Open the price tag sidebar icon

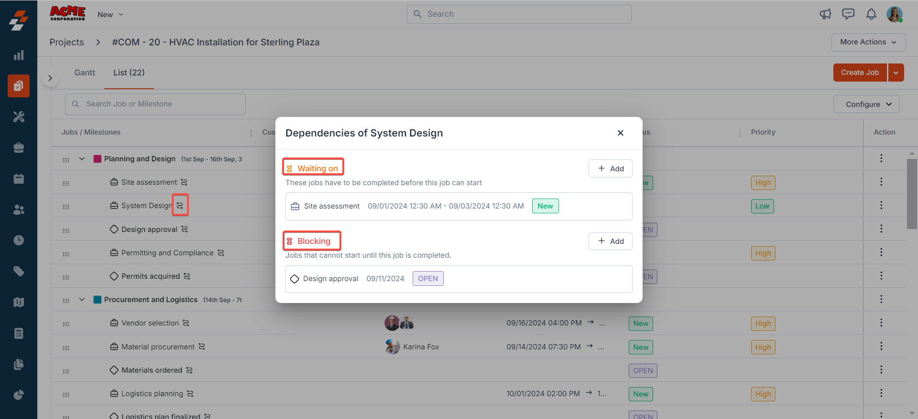[19, 272]
